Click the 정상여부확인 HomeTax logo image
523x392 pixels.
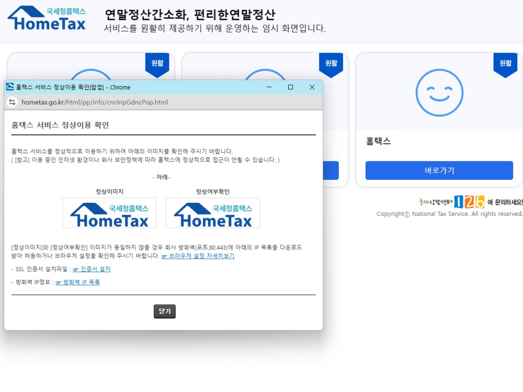point(213,213)
